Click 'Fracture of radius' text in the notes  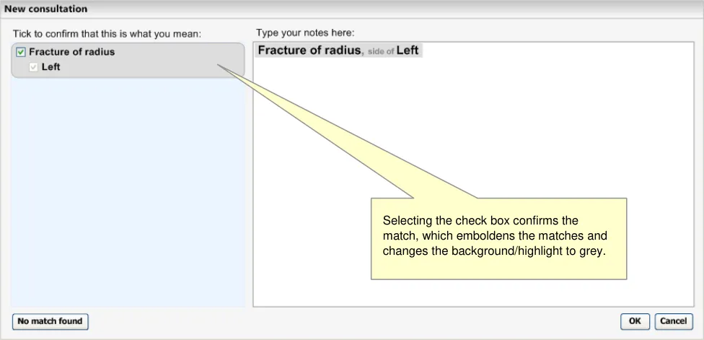point(309,51)
